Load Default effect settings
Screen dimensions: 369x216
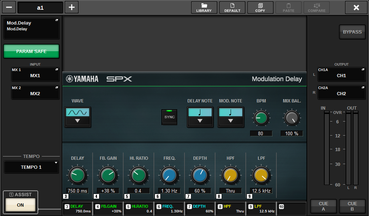232,8
